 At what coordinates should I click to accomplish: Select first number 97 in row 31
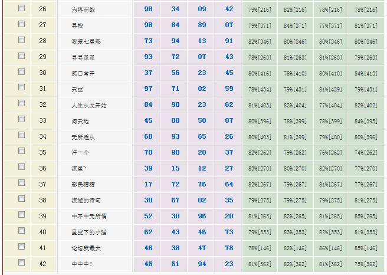pyautogui.click(x=148, y=89)
